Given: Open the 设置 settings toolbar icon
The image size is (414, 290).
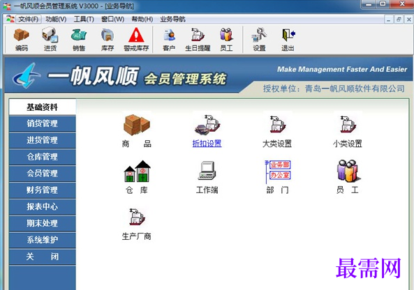Looking at the screenshot, I should click(259, 40).
